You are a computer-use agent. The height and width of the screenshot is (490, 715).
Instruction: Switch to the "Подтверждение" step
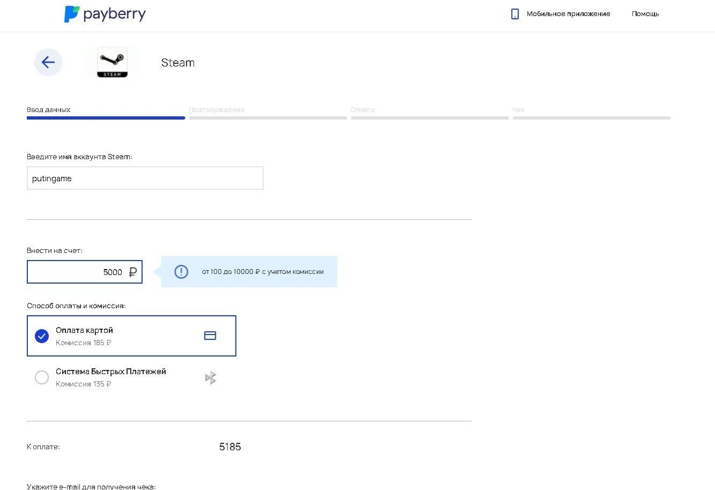click(268, 113)
